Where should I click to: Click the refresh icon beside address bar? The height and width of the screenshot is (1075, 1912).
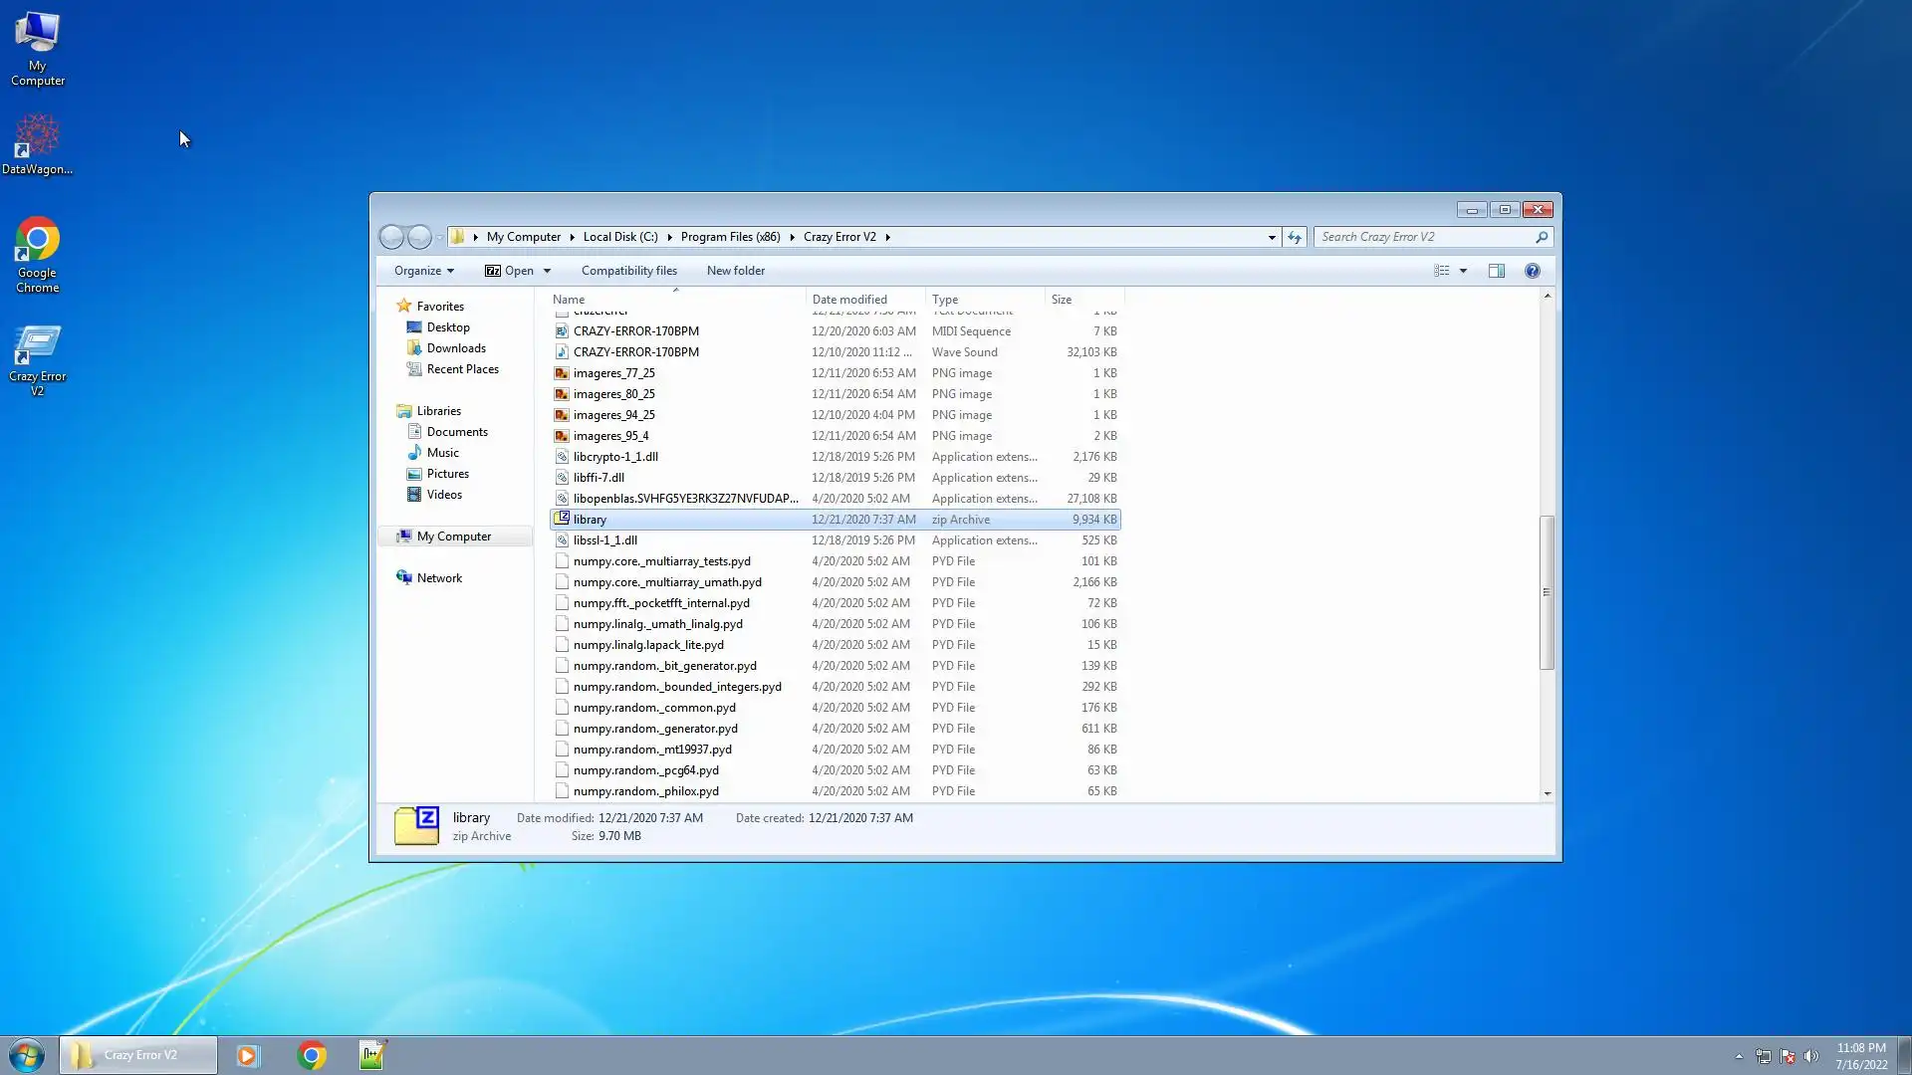[x=1295, y=237]
